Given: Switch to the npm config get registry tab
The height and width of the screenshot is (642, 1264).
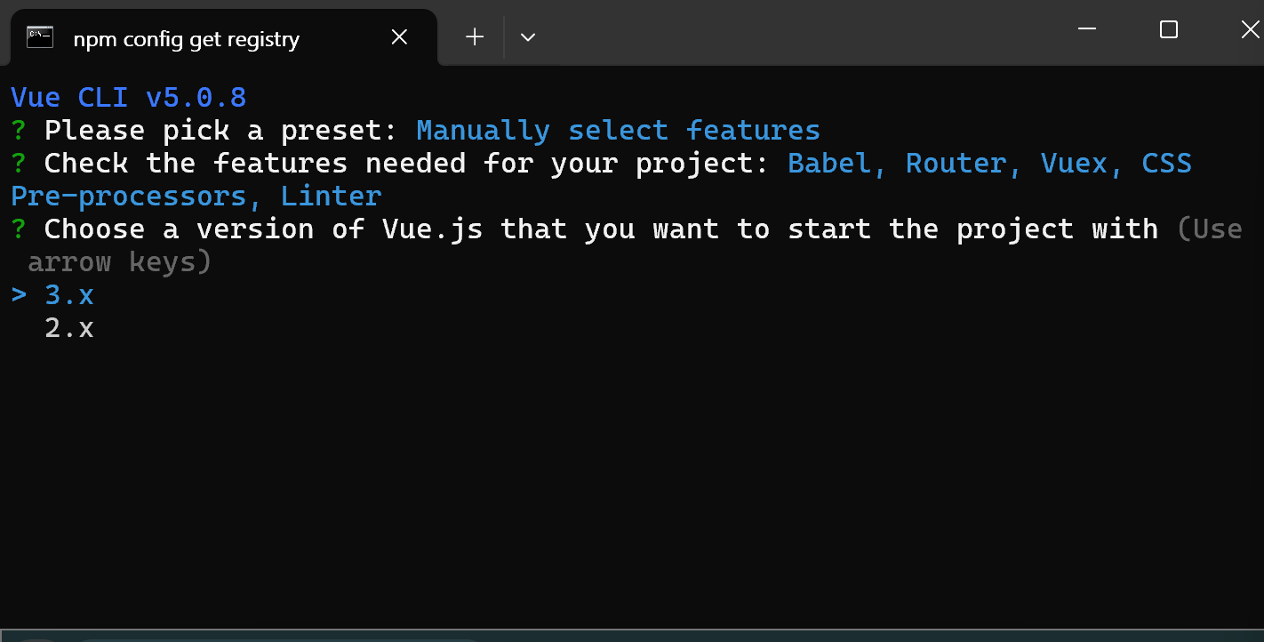Looking at the screenshot, I should pos(186,39).
